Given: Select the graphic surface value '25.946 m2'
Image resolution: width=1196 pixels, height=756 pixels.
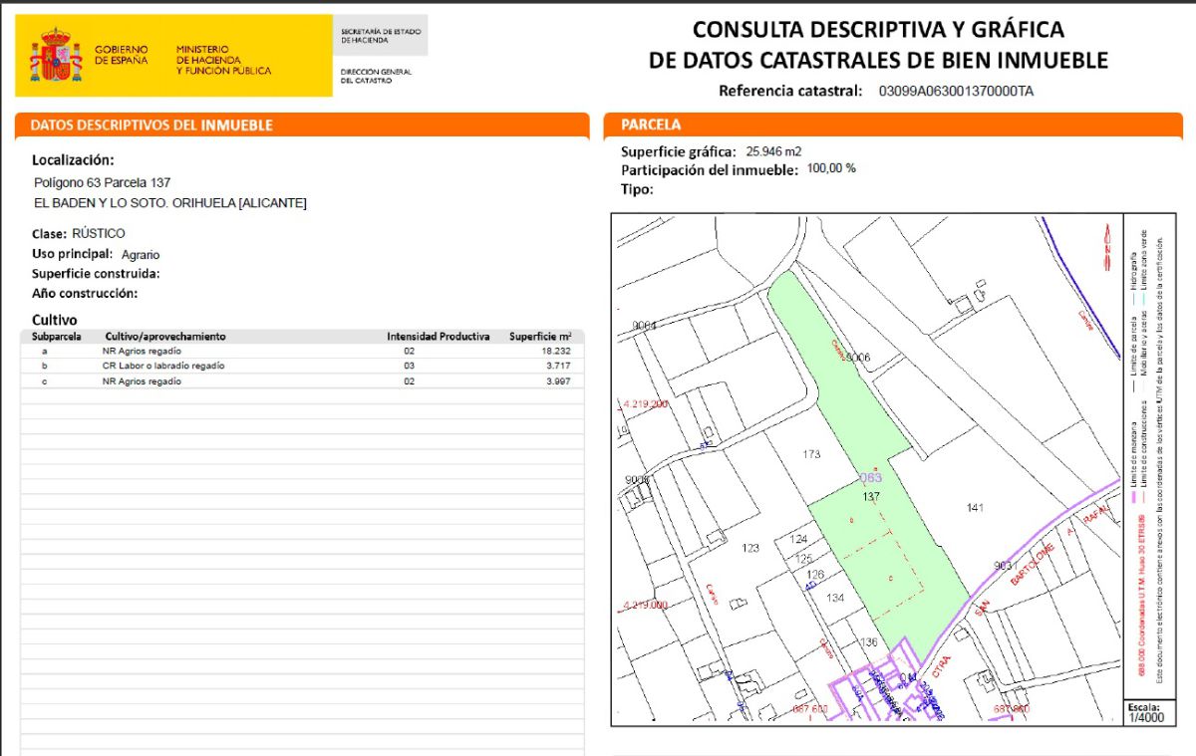Looking at the screenshot, I should coord(774,151).
